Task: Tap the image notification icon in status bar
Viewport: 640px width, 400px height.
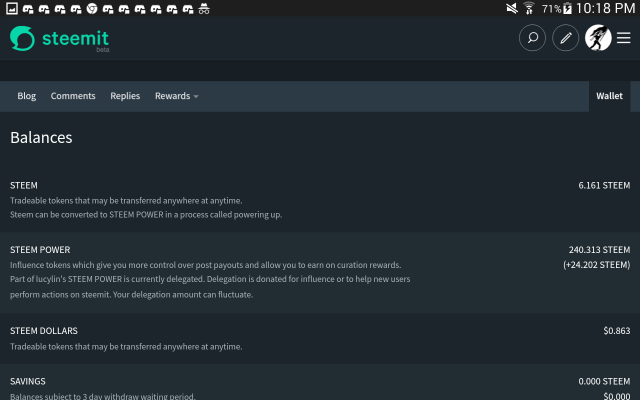Action: (x=11, y=8)
